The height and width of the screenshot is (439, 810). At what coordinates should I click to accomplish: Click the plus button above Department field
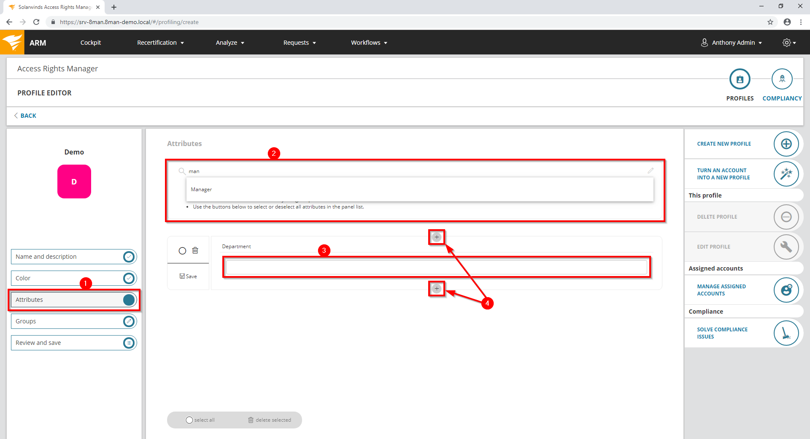(437, 237)
